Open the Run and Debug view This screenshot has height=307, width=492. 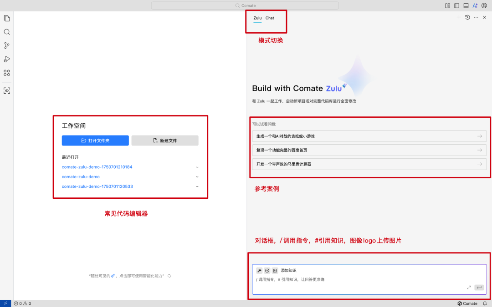pos(6,59)
